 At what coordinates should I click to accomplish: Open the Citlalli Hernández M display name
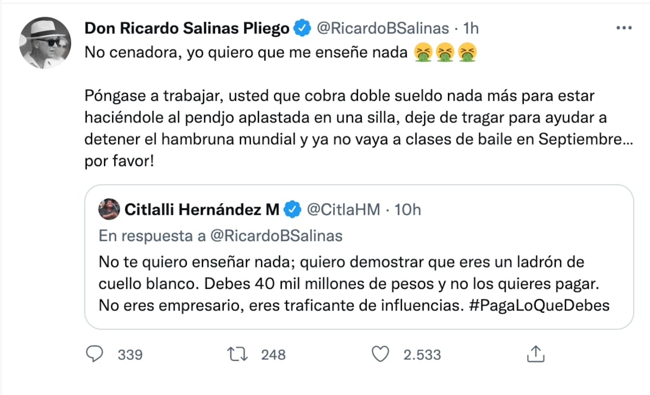202,209
